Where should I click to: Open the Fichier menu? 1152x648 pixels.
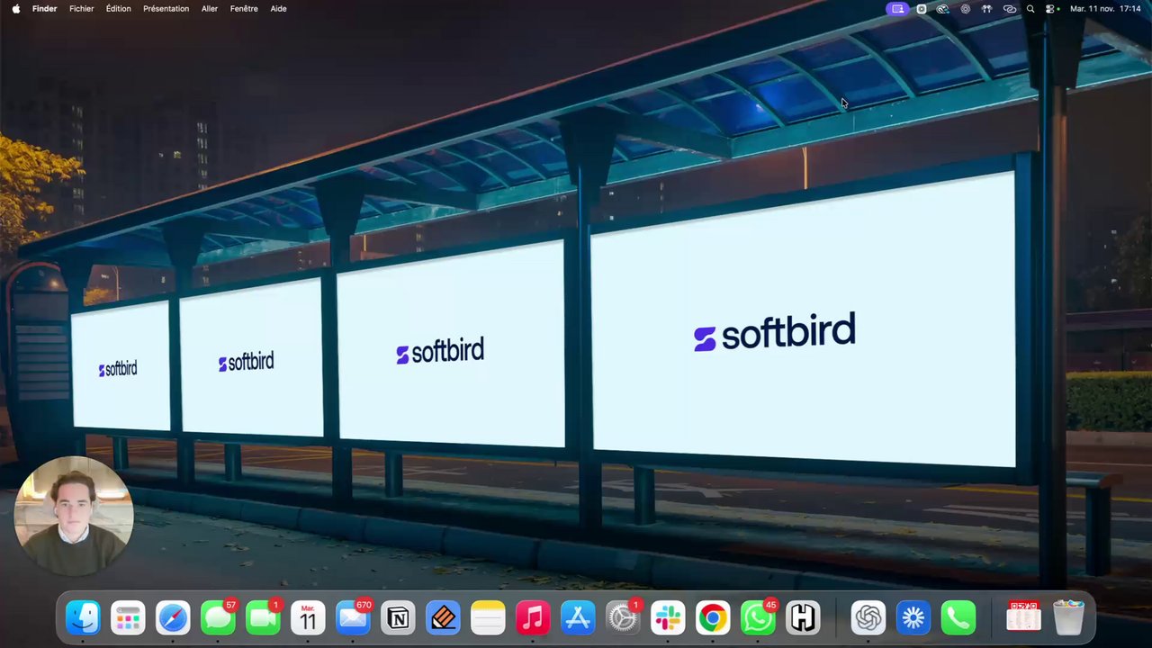click(x=82, y=8)
